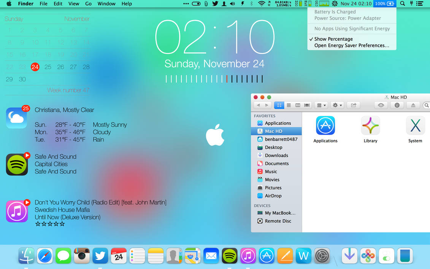Click the Finder forward arrow
The height and width of the screenshot is (269, 430).
coord(267,105)
